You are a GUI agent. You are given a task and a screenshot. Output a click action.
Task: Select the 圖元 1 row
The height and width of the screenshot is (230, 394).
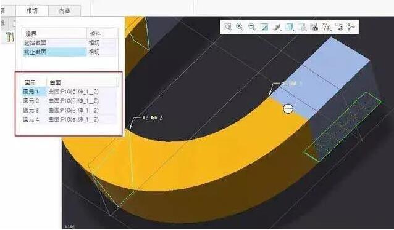(x=34, y=92)
